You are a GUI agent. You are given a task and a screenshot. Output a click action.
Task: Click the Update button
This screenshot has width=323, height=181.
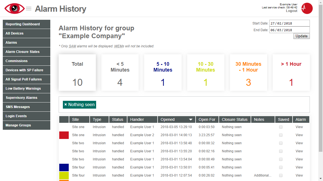[301, 36]
